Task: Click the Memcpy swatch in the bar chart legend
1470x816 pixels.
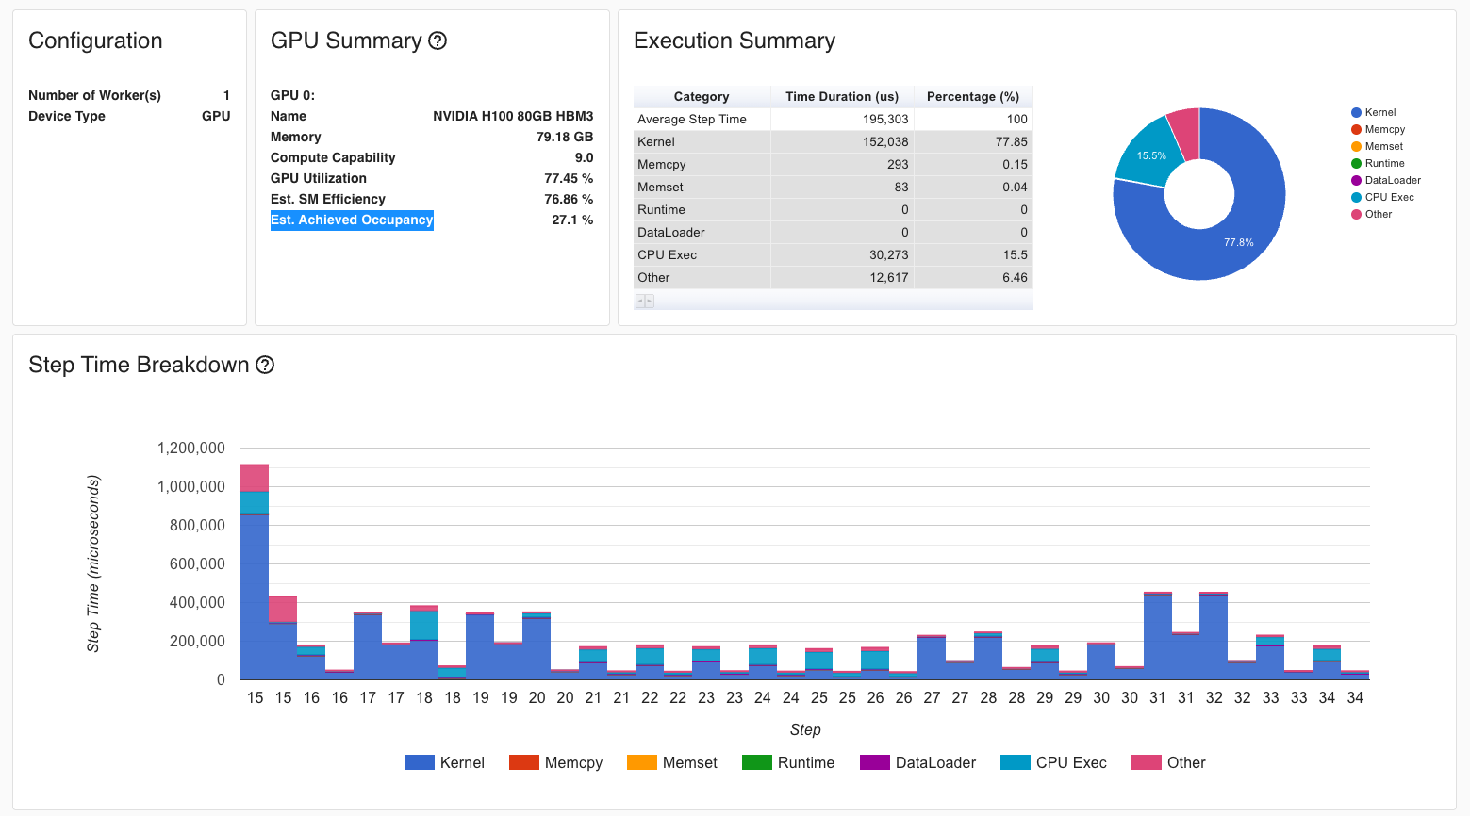Action: (523, 762)
